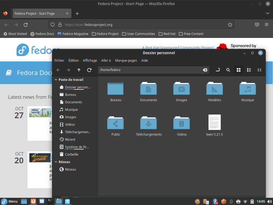Click Firefox back button

pos(6,25)
